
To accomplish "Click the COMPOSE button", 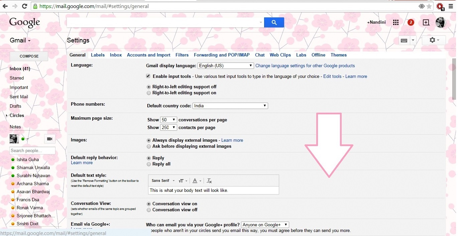I will pos(29,56).
